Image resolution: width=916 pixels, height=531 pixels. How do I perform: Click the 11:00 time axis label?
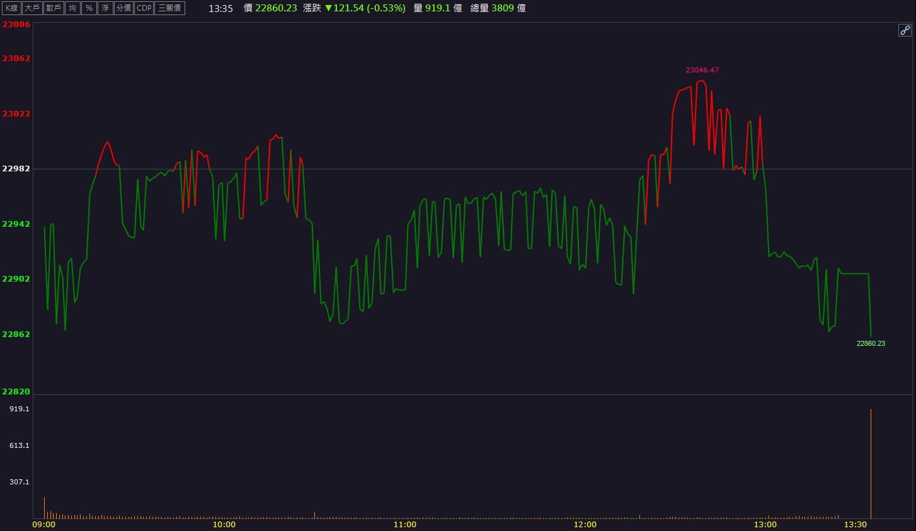click(x=404, y=524)
